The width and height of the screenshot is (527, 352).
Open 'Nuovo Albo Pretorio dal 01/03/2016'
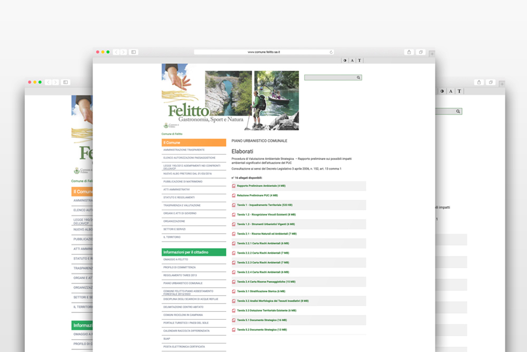tap(188, 174)
